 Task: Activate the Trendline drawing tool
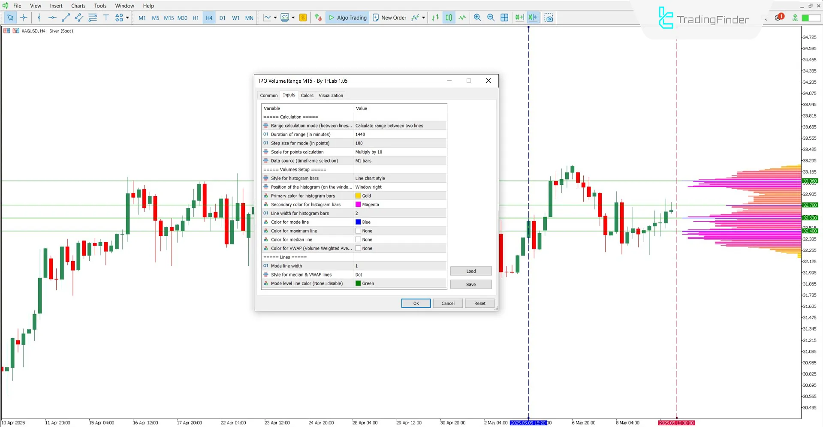(x=66, y=18)
